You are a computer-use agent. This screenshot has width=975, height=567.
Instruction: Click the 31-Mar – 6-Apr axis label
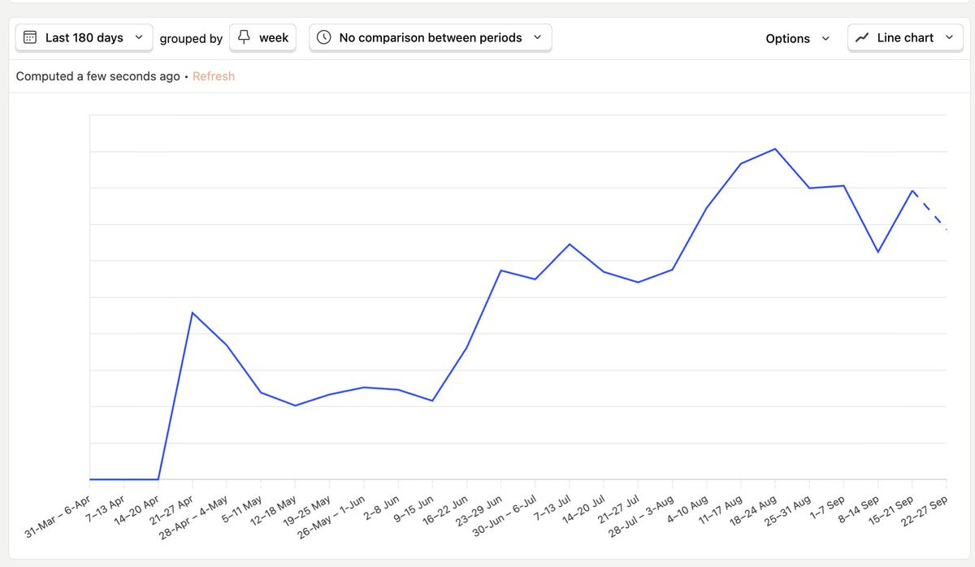pyautogui.click(x=57, y=515)
